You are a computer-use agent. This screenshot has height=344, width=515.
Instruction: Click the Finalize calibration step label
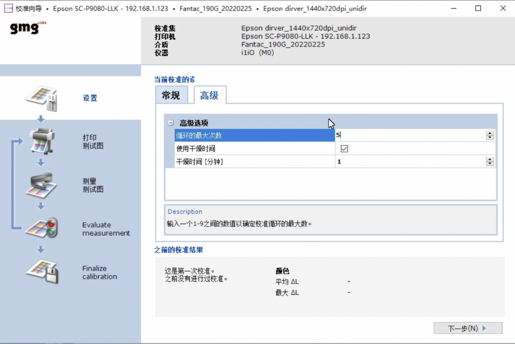[100, 273]
